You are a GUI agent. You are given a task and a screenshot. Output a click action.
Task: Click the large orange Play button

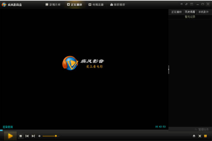click(10, 136)
